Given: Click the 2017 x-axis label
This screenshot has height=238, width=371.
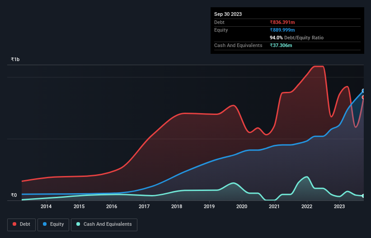Looking at the screenshot, I should pos(144,206).
